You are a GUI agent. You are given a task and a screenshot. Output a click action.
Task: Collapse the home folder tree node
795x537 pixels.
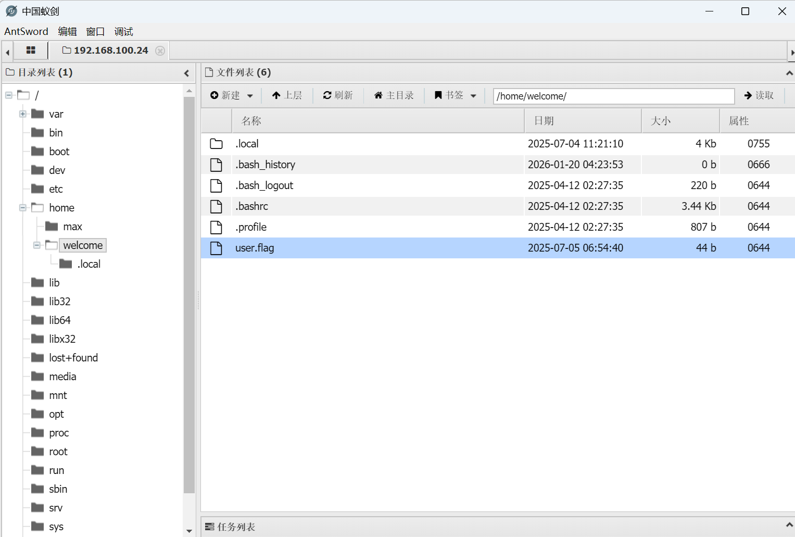point(23,208)
